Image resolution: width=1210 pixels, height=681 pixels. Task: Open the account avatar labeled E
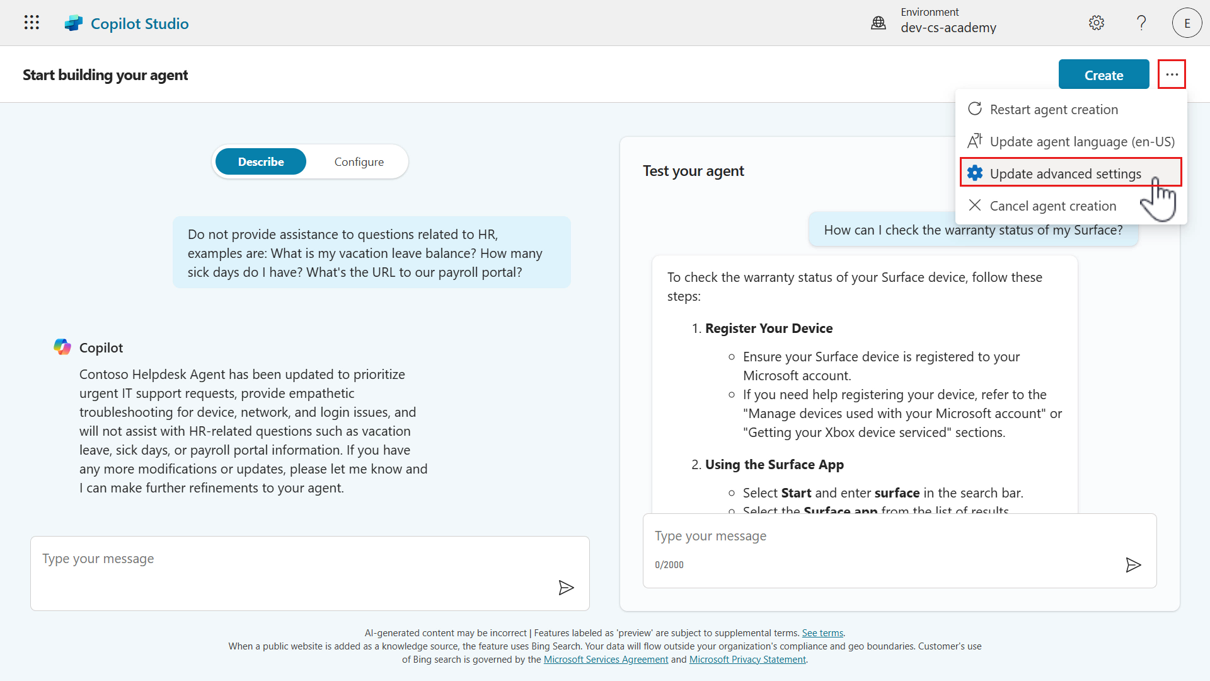point(1187,23)
